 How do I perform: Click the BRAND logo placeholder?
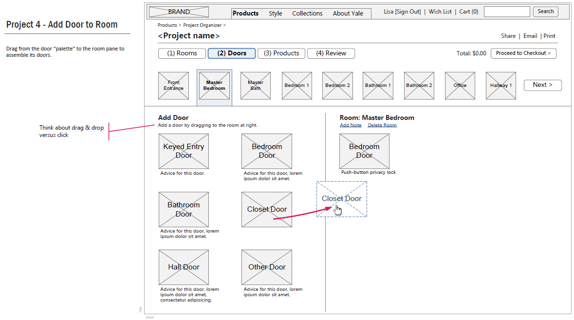click(x=179, y=12)
